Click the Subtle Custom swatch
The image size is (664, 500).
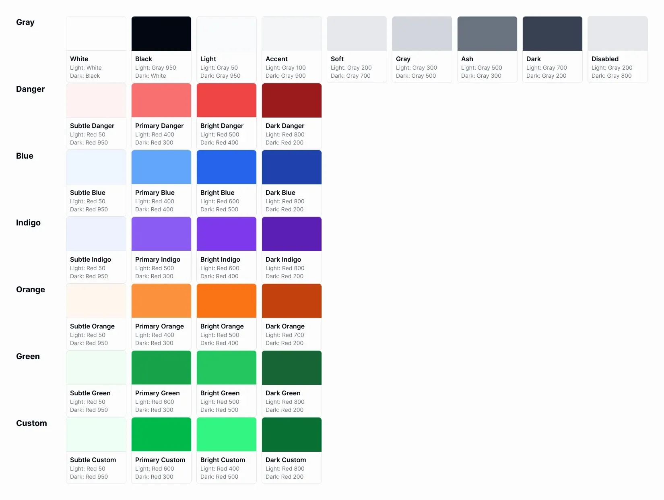point(96,434)
